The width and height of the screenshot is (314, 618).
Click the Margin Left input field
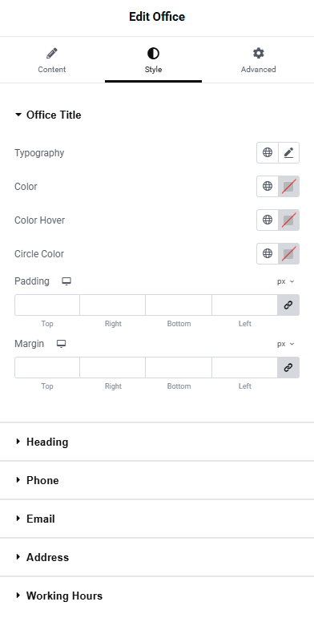pyautogui.click(x=244, y=367)
